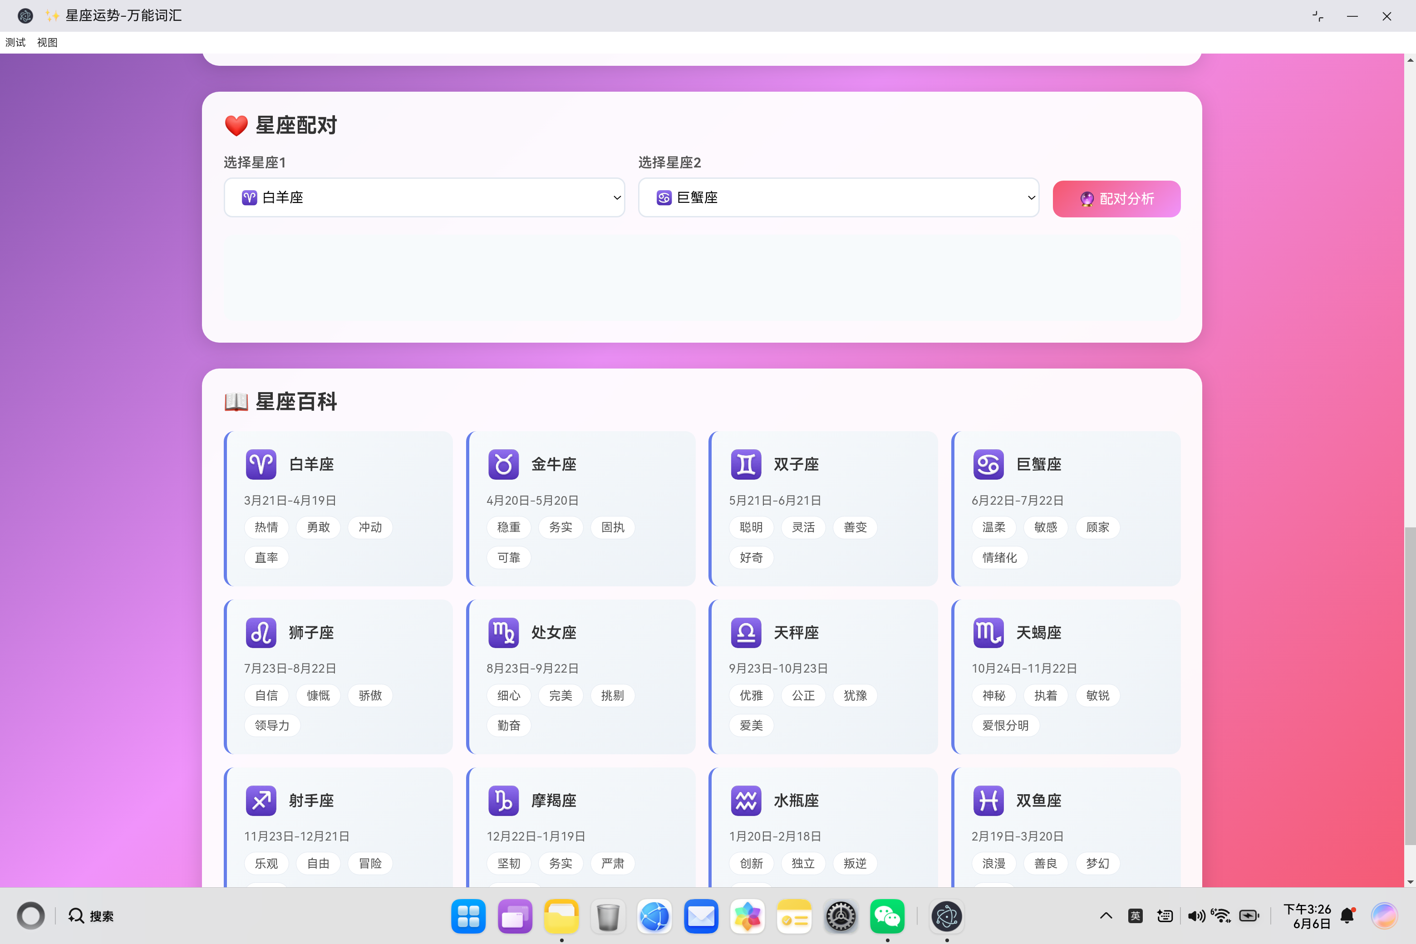
Task: Click the 热情 tag in 白羊座 card
Action: pyautogui.click(x=266, y=527)
